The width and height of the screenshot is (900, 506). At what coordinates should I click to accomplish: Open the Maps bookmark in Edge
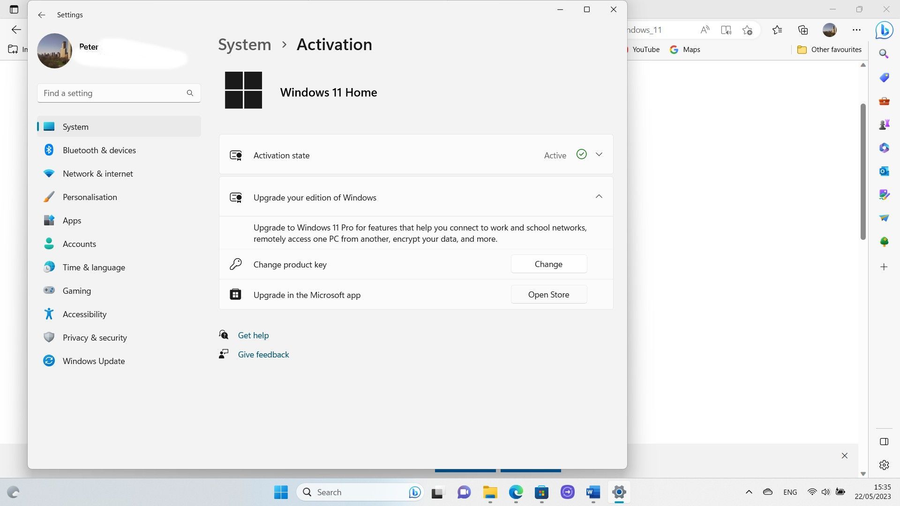point(685,50)
